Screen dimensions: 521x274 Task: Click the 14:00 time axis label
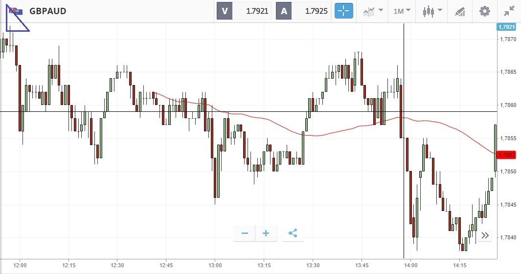coord(410,265)
